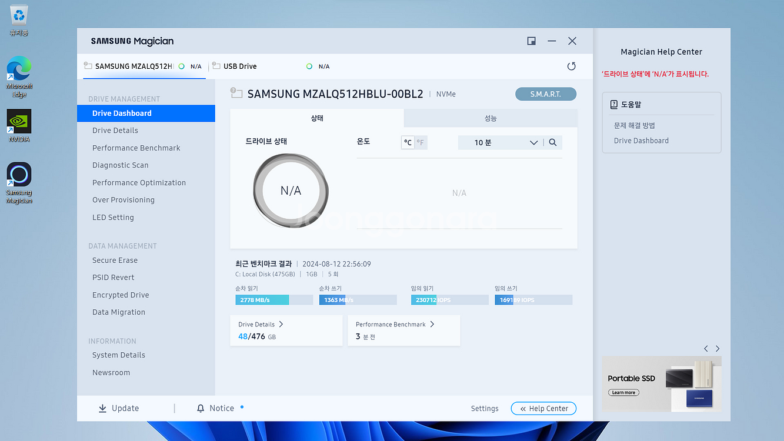Click the drive status N/A ring
This screenshot has height=441, width=784.
click(x=291, y=191)
